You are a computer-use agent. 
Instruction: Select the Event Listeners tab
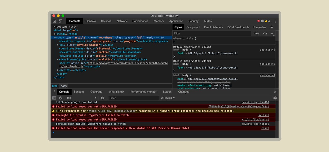pyautogui.click(x=213, y=27)
